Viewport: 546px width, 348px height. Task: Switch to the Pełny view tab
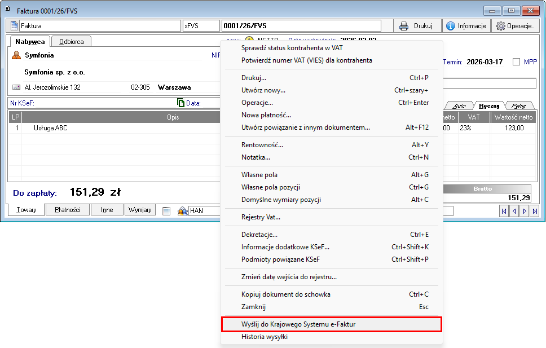[519, 105]
